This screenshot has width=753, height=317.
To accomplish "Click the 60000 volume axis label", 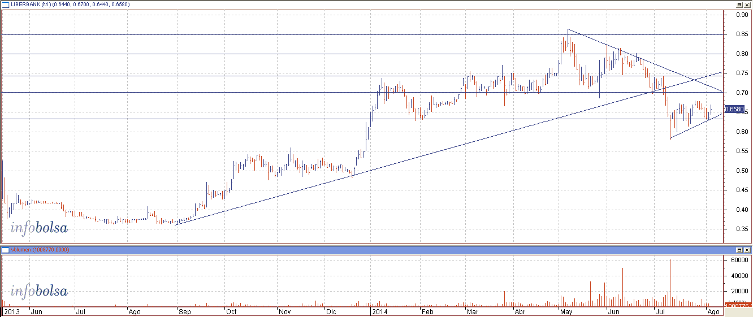I will point(738,260).
